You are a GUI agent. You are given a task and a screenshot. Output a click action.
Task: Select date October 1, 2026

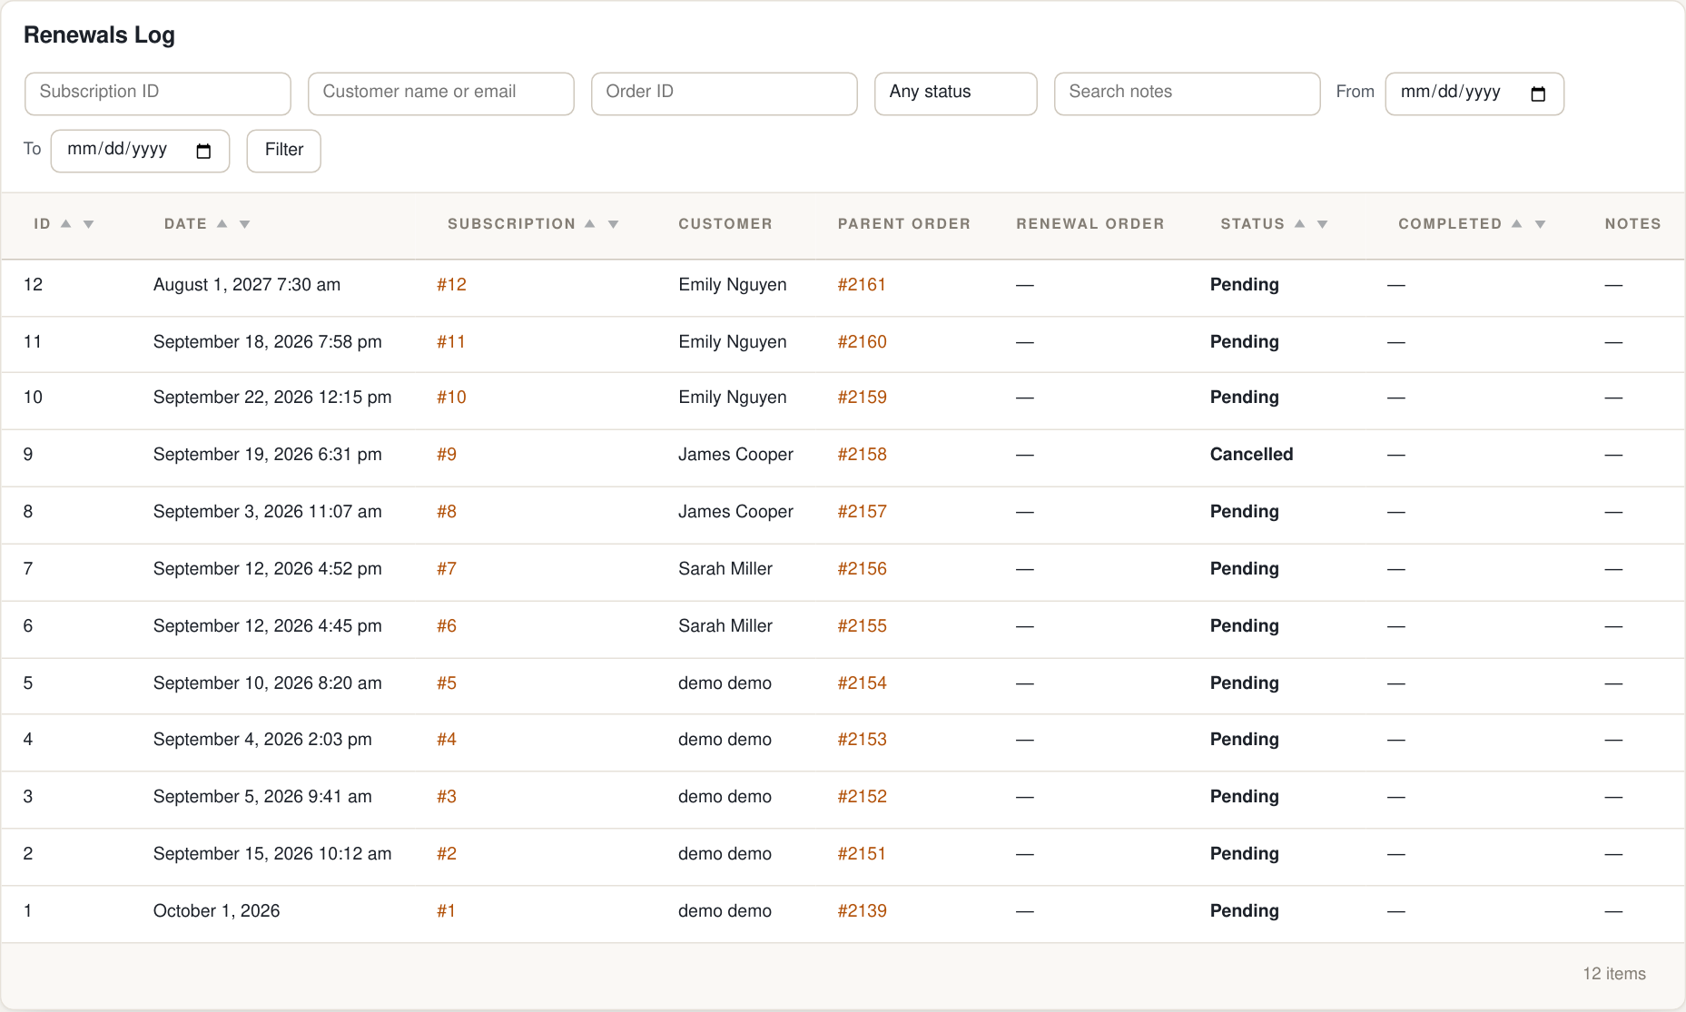click(x=216, y=911)
